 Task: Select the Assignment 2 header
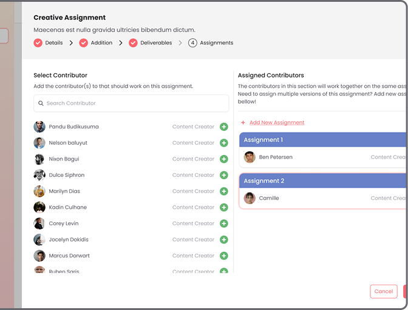click(324, 181)
